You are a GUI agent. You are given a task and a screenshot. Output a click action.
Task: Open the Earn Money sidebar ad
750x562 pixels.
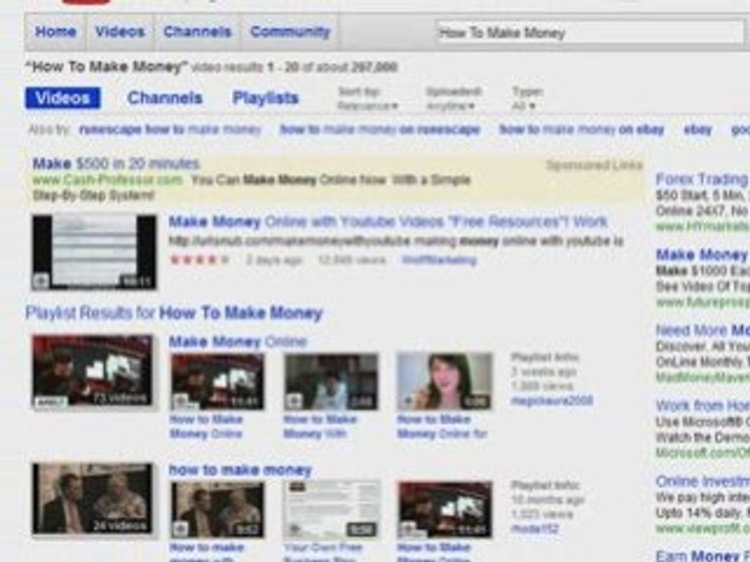click(x=702, y=556)
